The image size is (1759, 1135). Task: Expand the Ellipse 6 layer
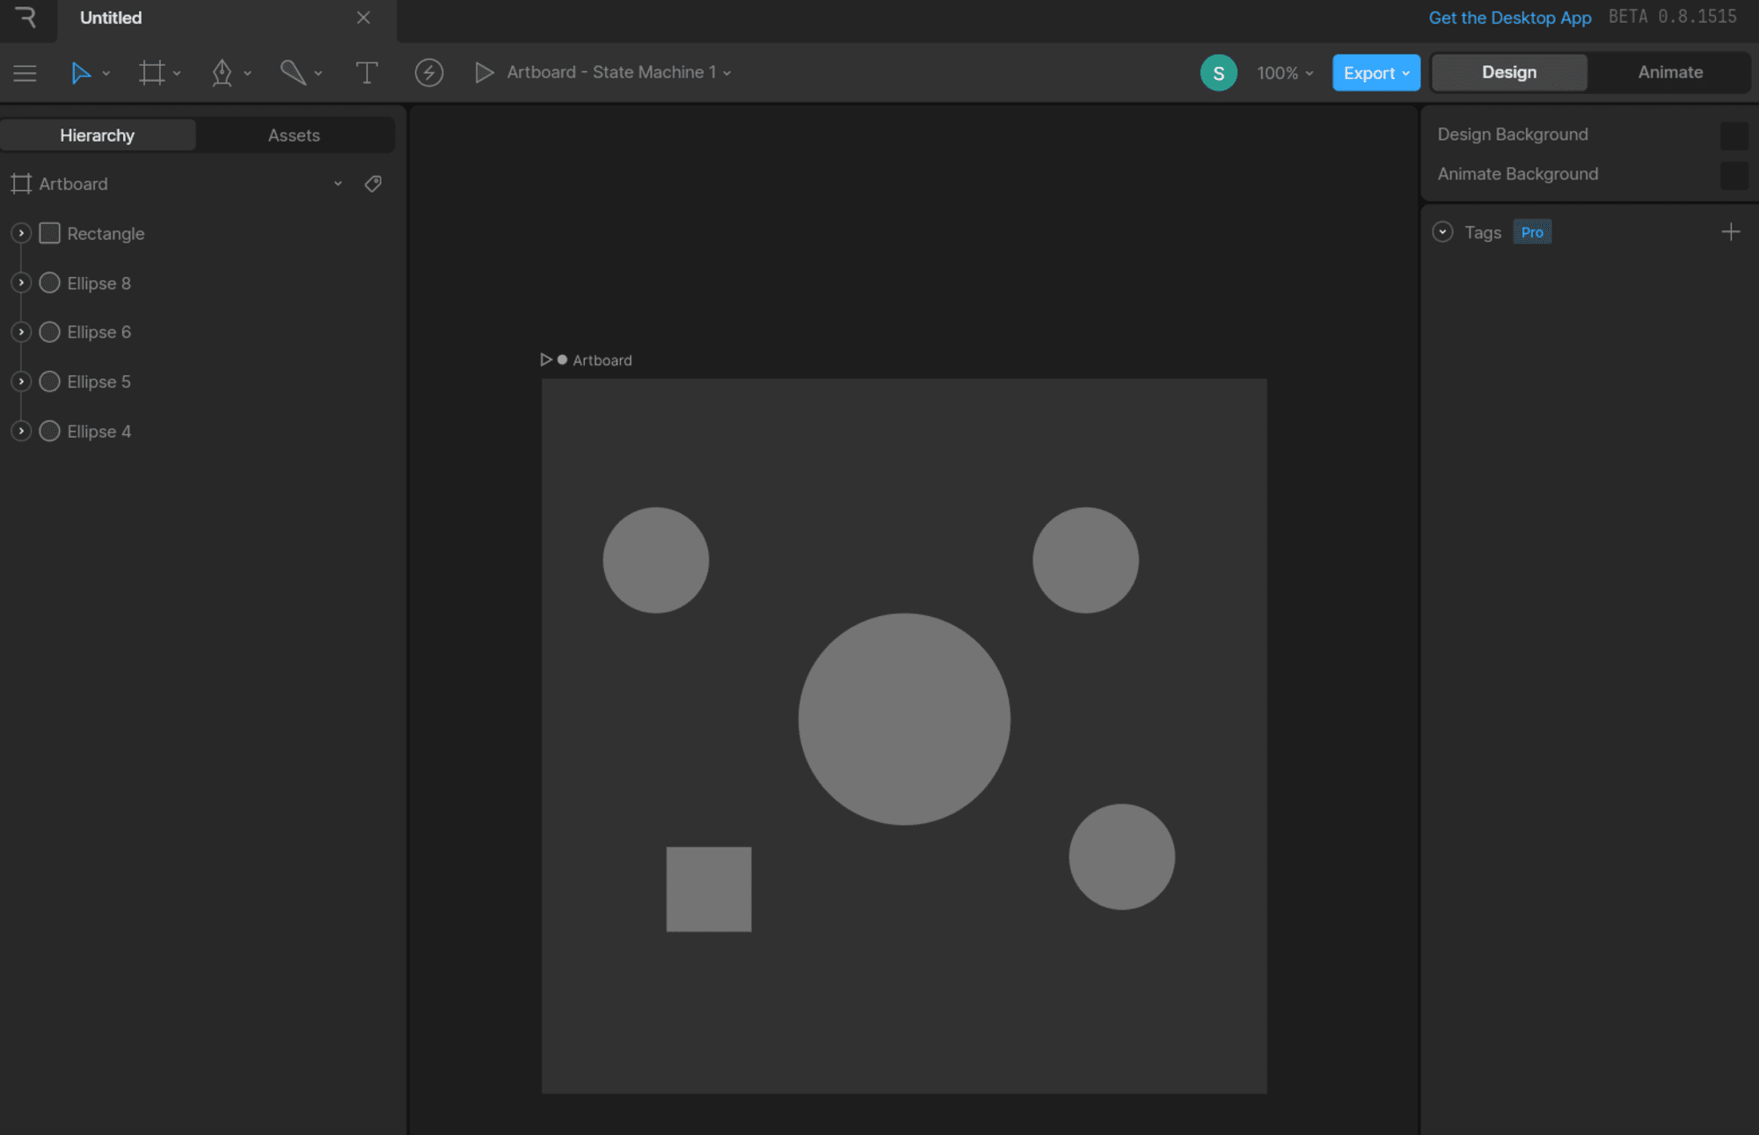click(21, 331)
